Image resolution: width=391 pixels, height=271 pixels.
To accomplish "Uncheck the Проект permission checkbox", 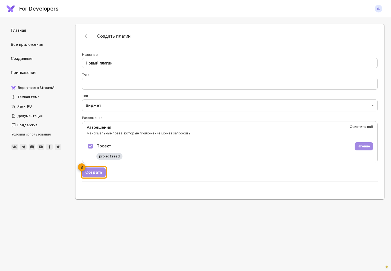I will click(x=90, y=146).
